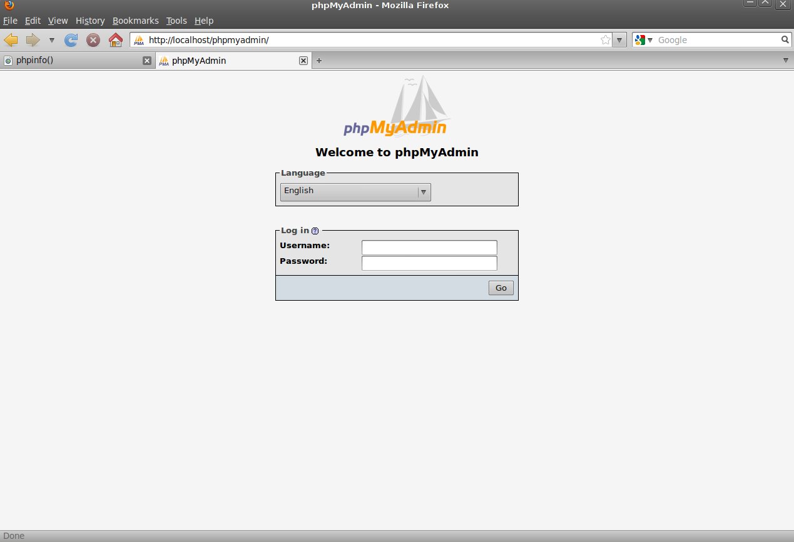The height and width of the screenshot is (542, 794).
Task: Click the Password: label
Action: tap(303, 261)
